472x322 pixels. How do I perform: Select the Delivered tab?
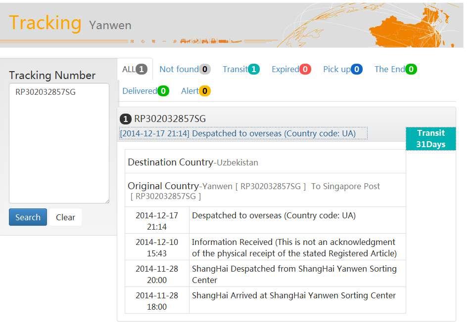[x=145, y=91]
